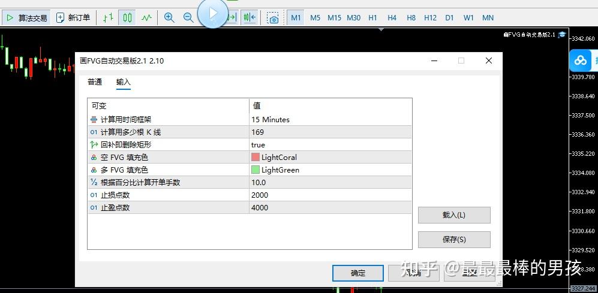Toggle the 算法交易 algo trading button
The width and height of the screenshot is (598, 293).
coord(26,17)
